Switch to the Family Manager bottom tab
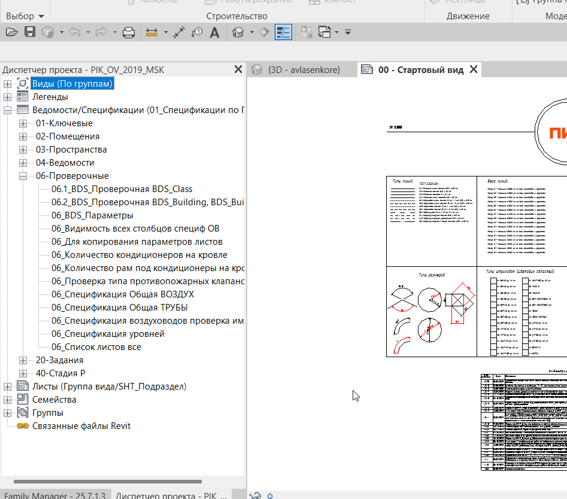 (55, 495)
